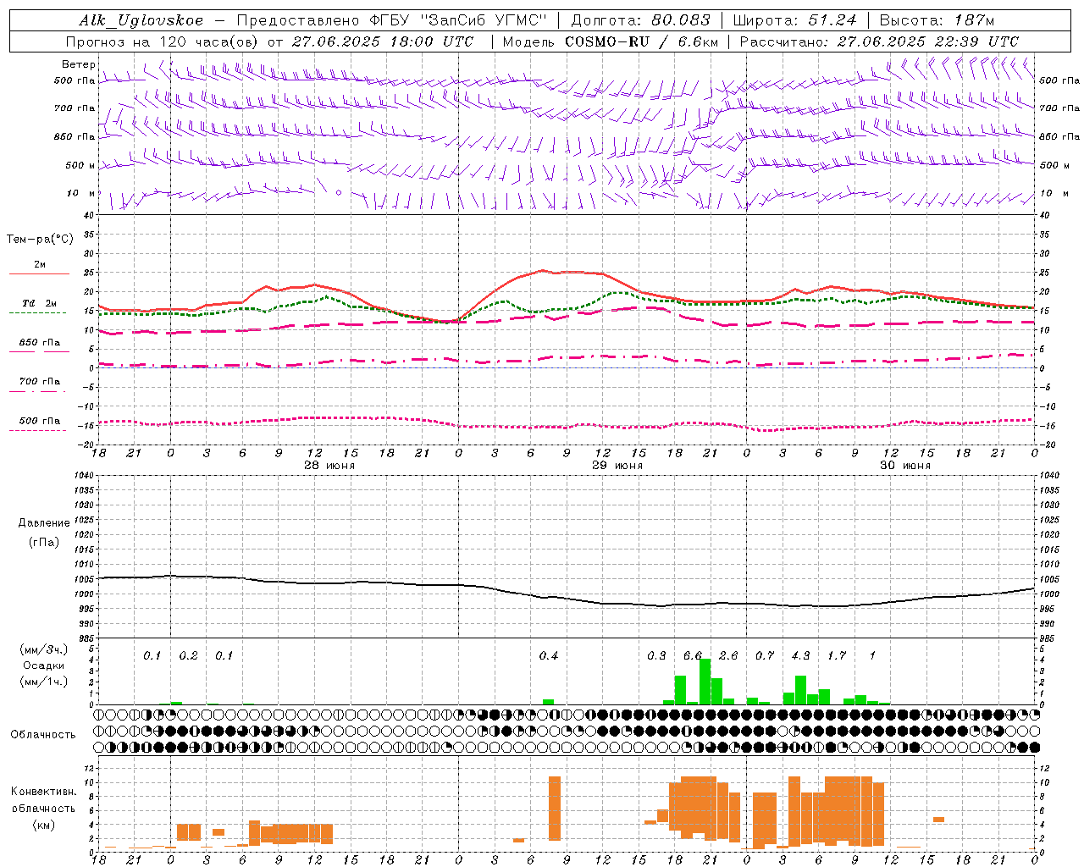Image resolution: width=1084 pixels, height=867 pixels.
Task: Click the solid red 2м legend line
Action: [x=39, y=274]
